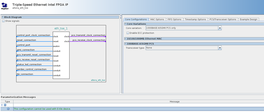
Task: Open the Timestamp Options tab
Action: 195,19
